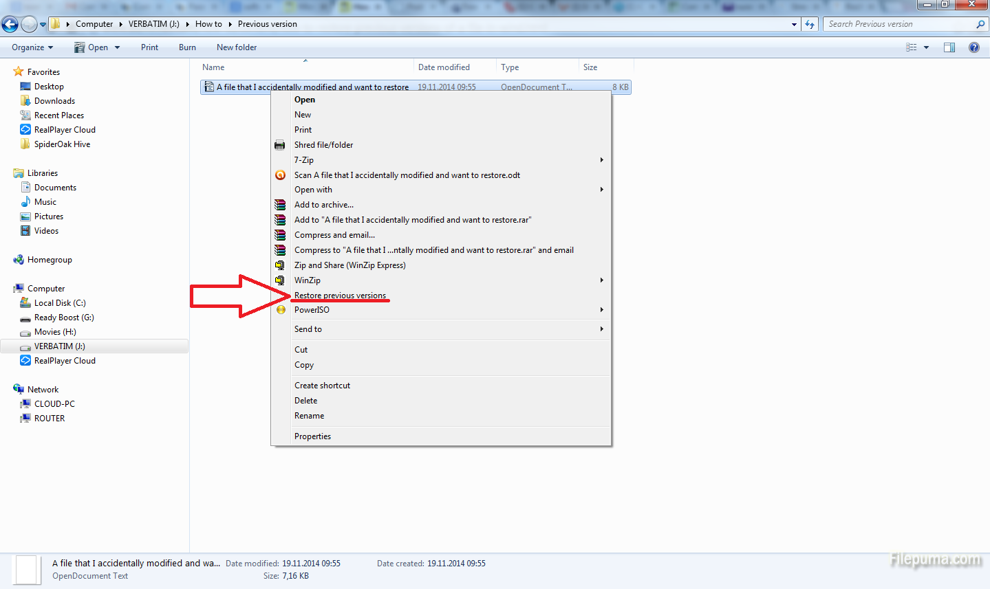
Task: Click the Back navigation arrow button
Action: tap(10, 25)
